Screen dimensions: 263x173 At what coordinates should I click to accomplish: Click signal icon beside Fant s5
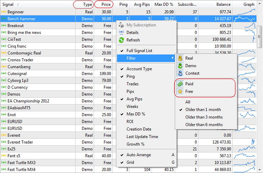(x=4, y=156)
